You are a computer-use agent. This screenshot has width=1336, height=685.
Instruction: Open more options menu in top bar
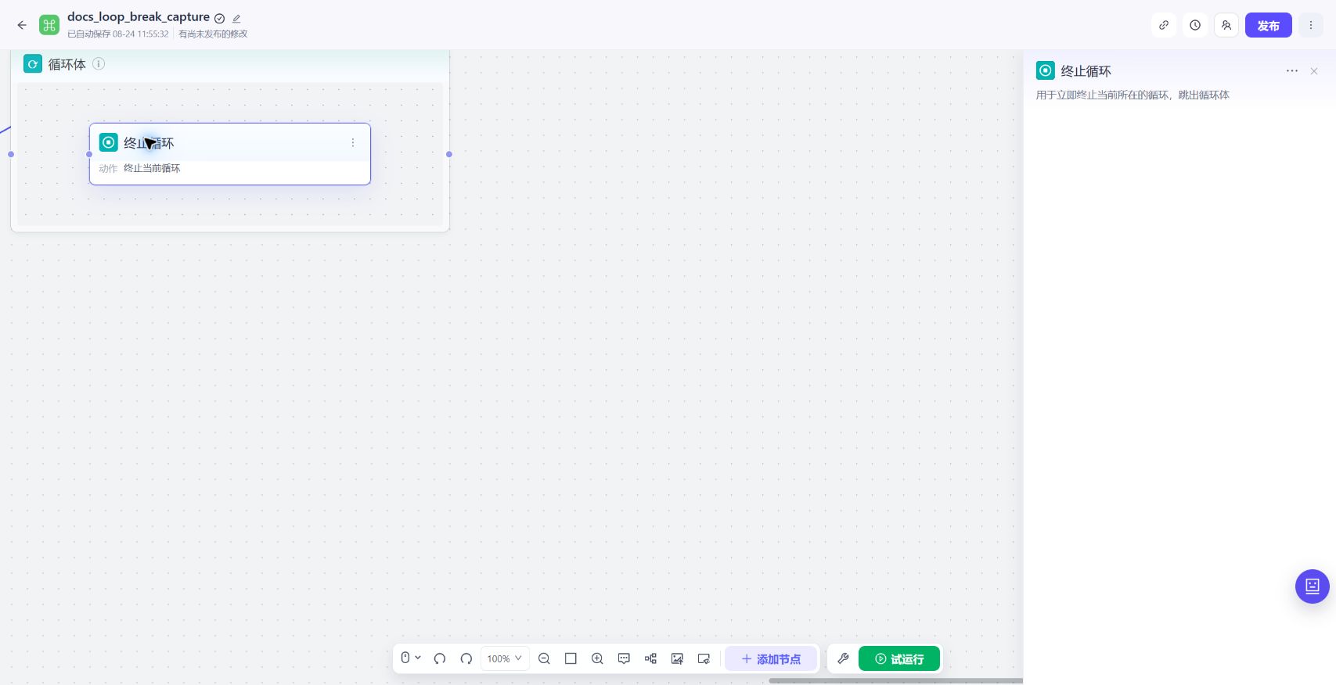(1311, 25)
